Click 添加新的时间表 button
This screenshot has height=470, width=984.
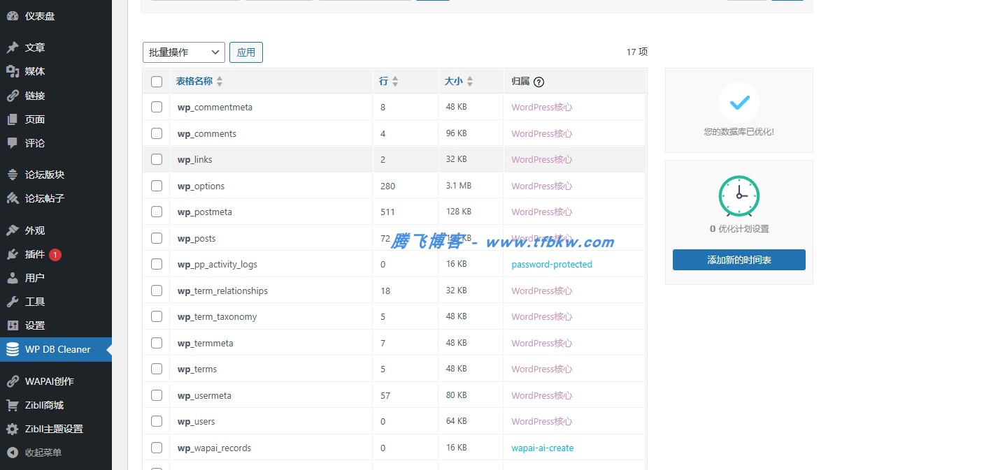coord(739,260)
